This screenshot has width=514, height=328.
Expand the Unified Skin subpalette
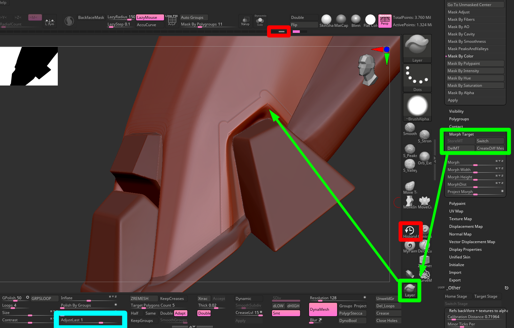coord(459,257)
